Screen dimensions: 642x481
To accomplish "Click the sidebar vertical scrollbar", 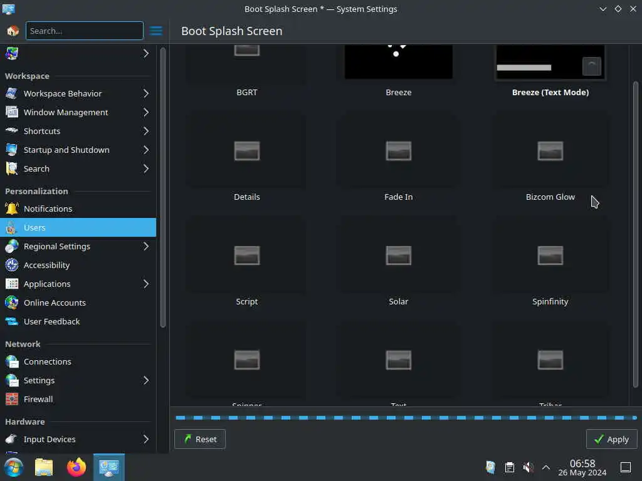I will pos(162,188).
